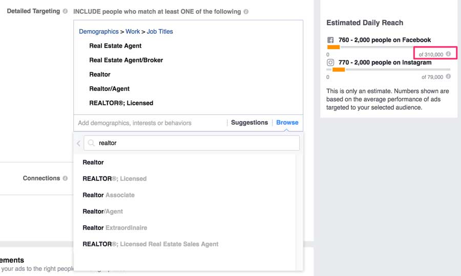Open the Job Titles breadcrumb link
Screen dimensions: 461x276
click(160, 32)
